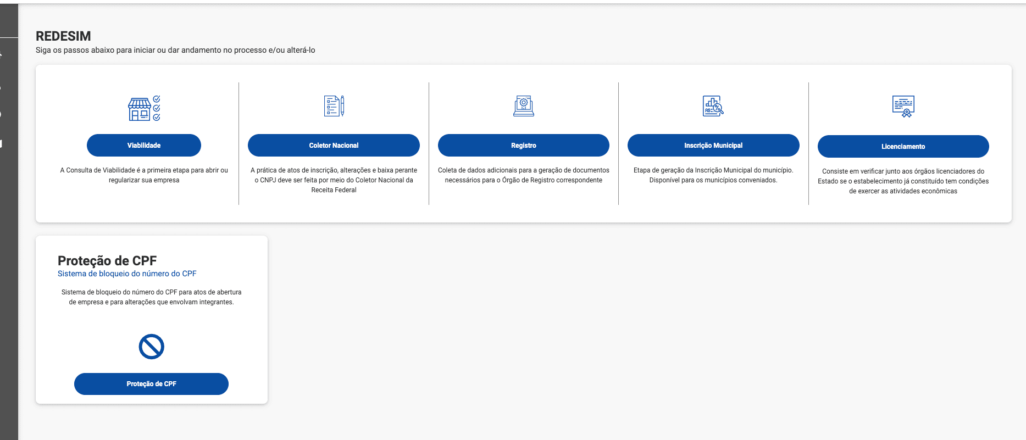
Task: Click the Registro laptop gear icon
Action: pyautogui.click(x=524, y=106)
